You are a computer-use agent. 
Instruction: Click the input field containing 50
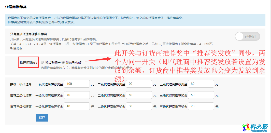click(201, 95)
